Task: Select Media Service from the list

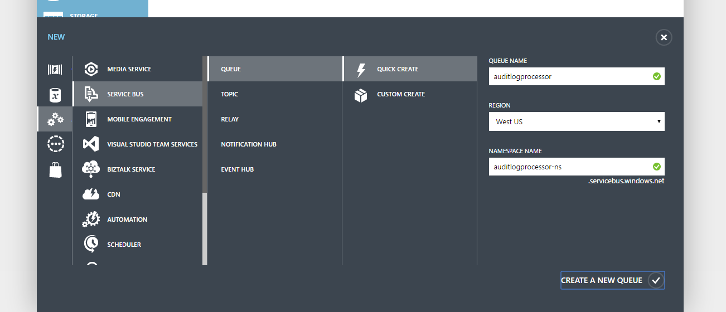Action: coord(137,69)
